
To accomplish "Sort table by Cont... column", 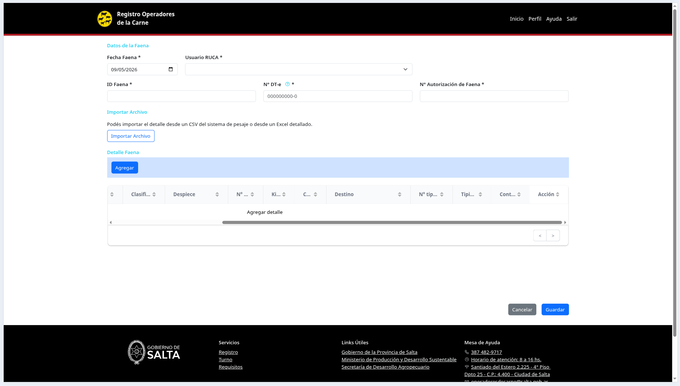I will coord(519,195).
